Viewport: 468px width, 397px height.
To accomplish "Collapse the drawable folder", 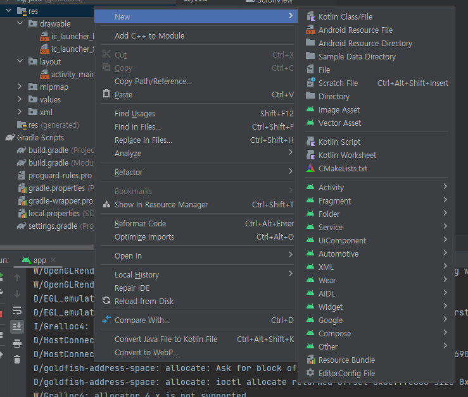I will click(20, 23).
